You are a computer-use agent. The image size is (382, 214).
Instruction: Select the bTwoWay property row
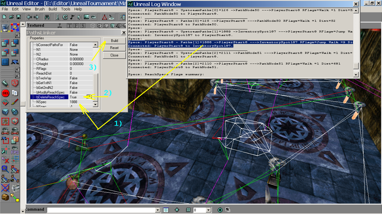coord(61,78)
